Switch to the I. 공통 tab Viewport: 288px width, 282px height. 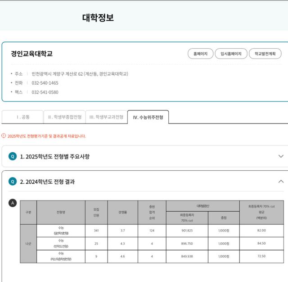(x=23, y=117)
